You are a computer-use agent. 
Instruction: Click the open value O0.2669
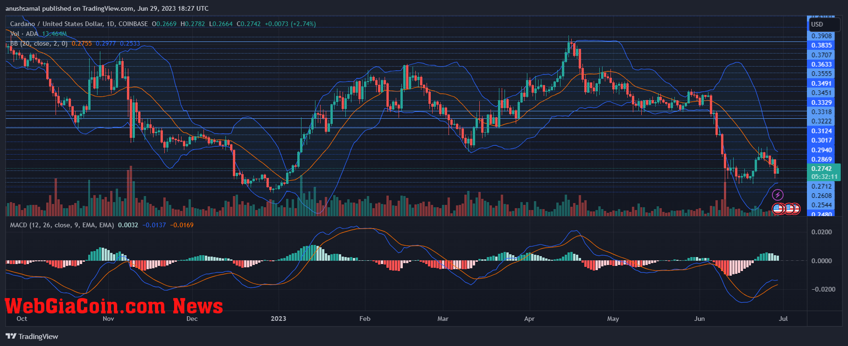point(164,24)
